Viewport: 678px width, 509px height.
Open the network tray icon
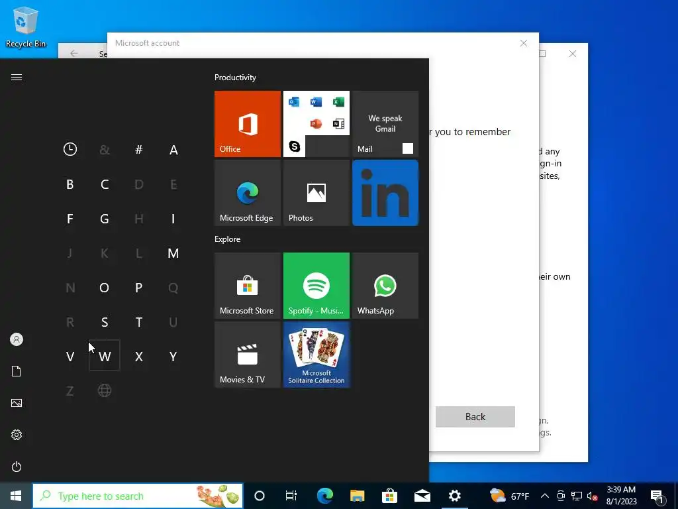coord(577,496)
